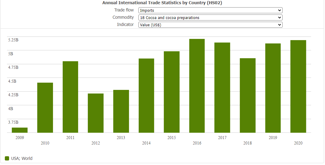Click the 2017 bar

point(222,87)
